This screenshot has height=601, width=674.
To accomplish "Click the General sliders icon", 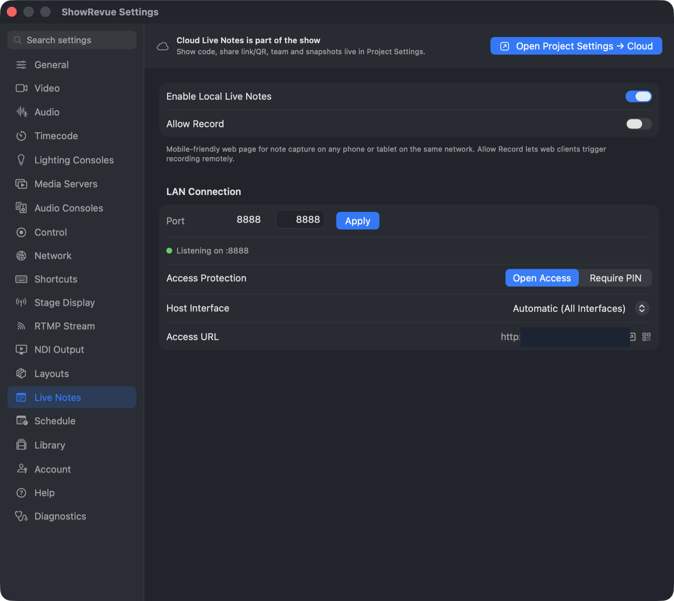I will pos(21,65).
